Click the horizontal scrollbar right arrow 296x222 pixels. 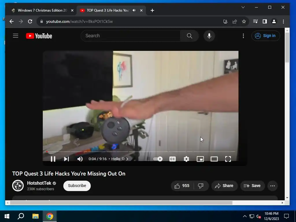pos(282,203)
